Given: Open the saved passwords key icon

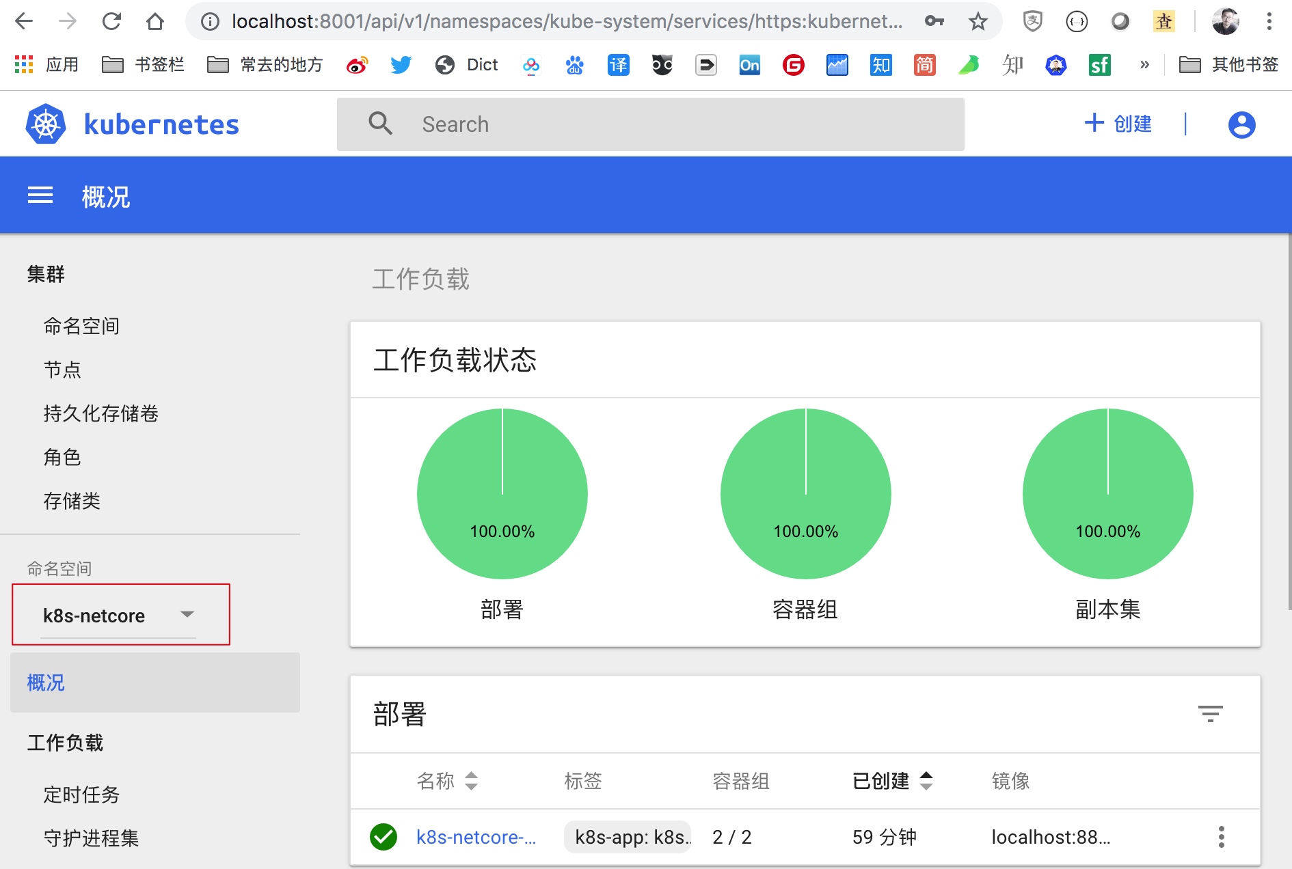Looking at the screenshot, I should click(934, 21).
